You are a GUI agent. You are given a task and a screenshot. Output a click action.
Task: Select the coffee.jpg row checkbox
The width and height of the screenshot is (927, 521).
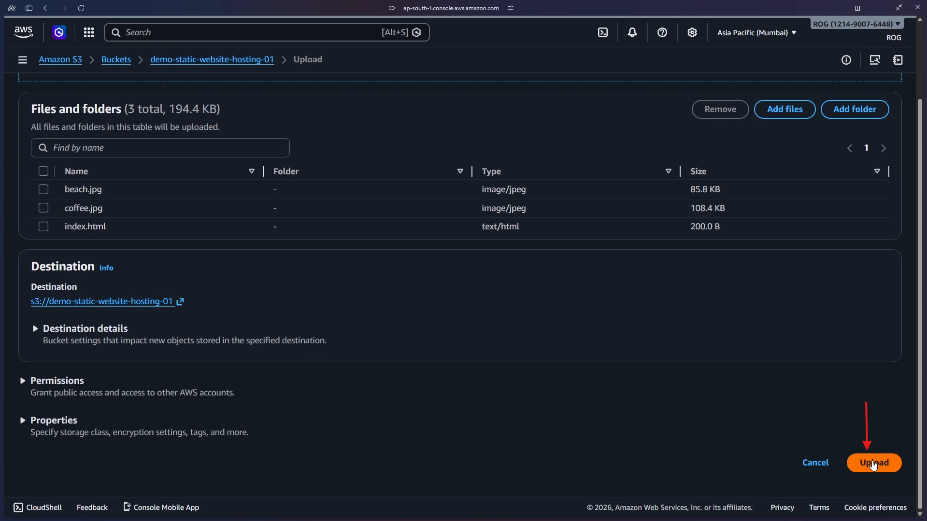click(43, 208)
